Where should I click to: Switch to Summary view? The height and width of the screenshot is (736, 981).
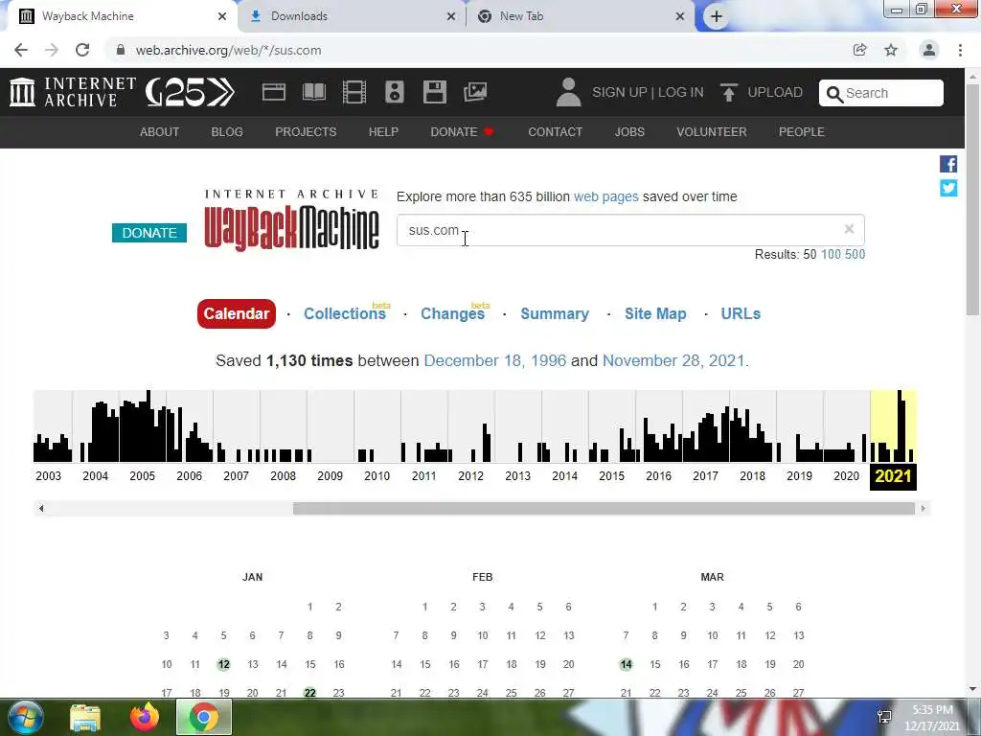click(x=555, y=313)
